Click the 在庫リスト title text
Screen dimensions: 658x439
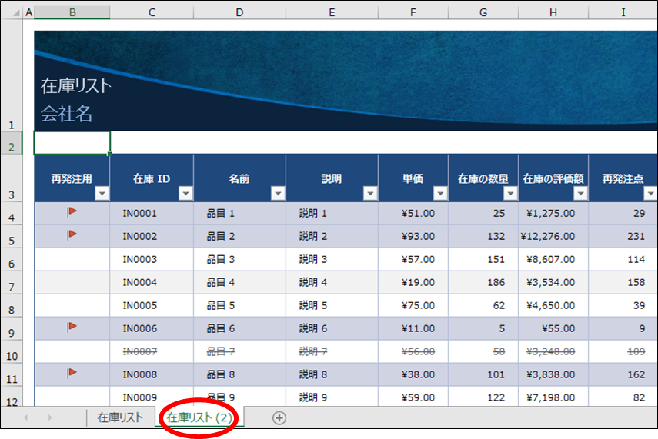pyautogui.click(x=76, y=86)
